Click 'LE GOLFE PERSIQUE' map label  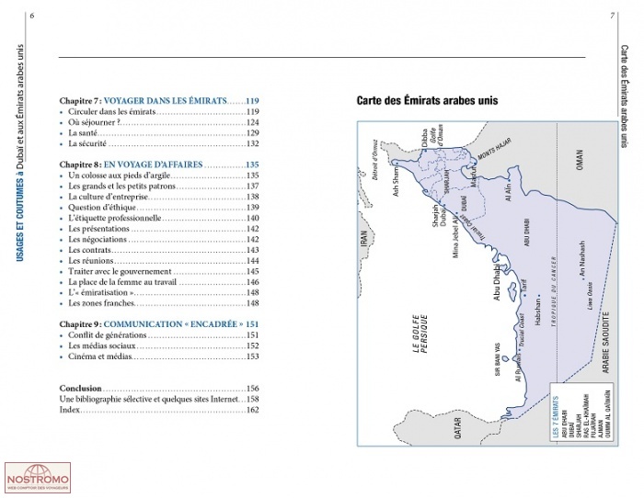coord(420,334)
